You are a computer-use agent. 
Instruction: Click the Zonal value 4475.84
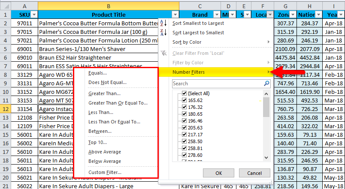coord(285,57)
